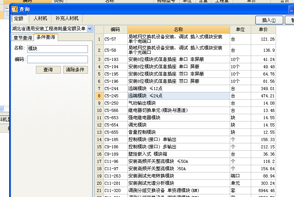The width and height of the screenshot is (294, 197).
Task: Click the 名称 column header
Action: click(179, 30)
